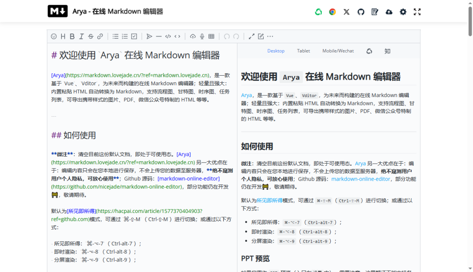Click the 'Ctrl-alt-8' code in preview list
Image resolution: width=473 pixels, height=272 pixels.
click(315, 232)
